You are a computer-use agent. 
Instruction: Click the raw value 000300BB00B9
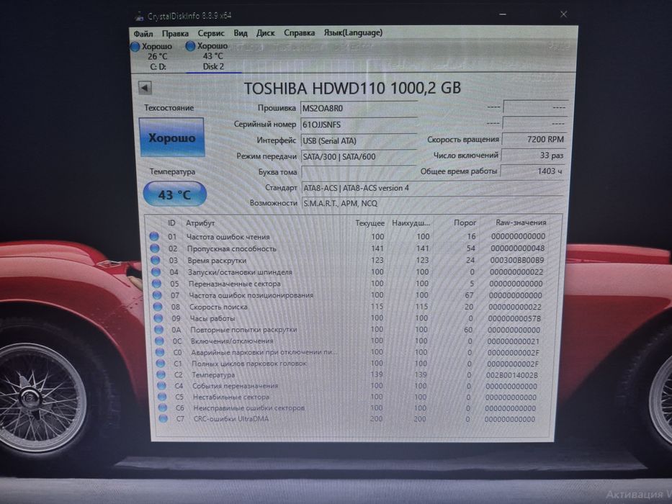[x=517, y=260]
